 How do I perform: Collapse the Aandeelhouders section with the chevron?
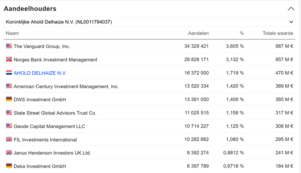[x=291, y=9]
